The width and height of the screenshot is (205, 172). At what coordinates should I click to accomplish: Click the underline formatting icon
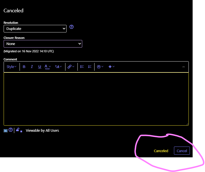40,67
